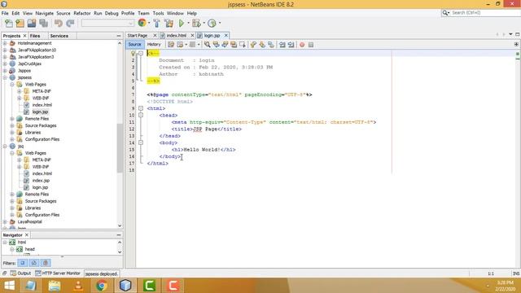Click the Stop Macro Recording square icon
Image resolution: width=521 pixels, height=293 pixels.
(311, 45)
